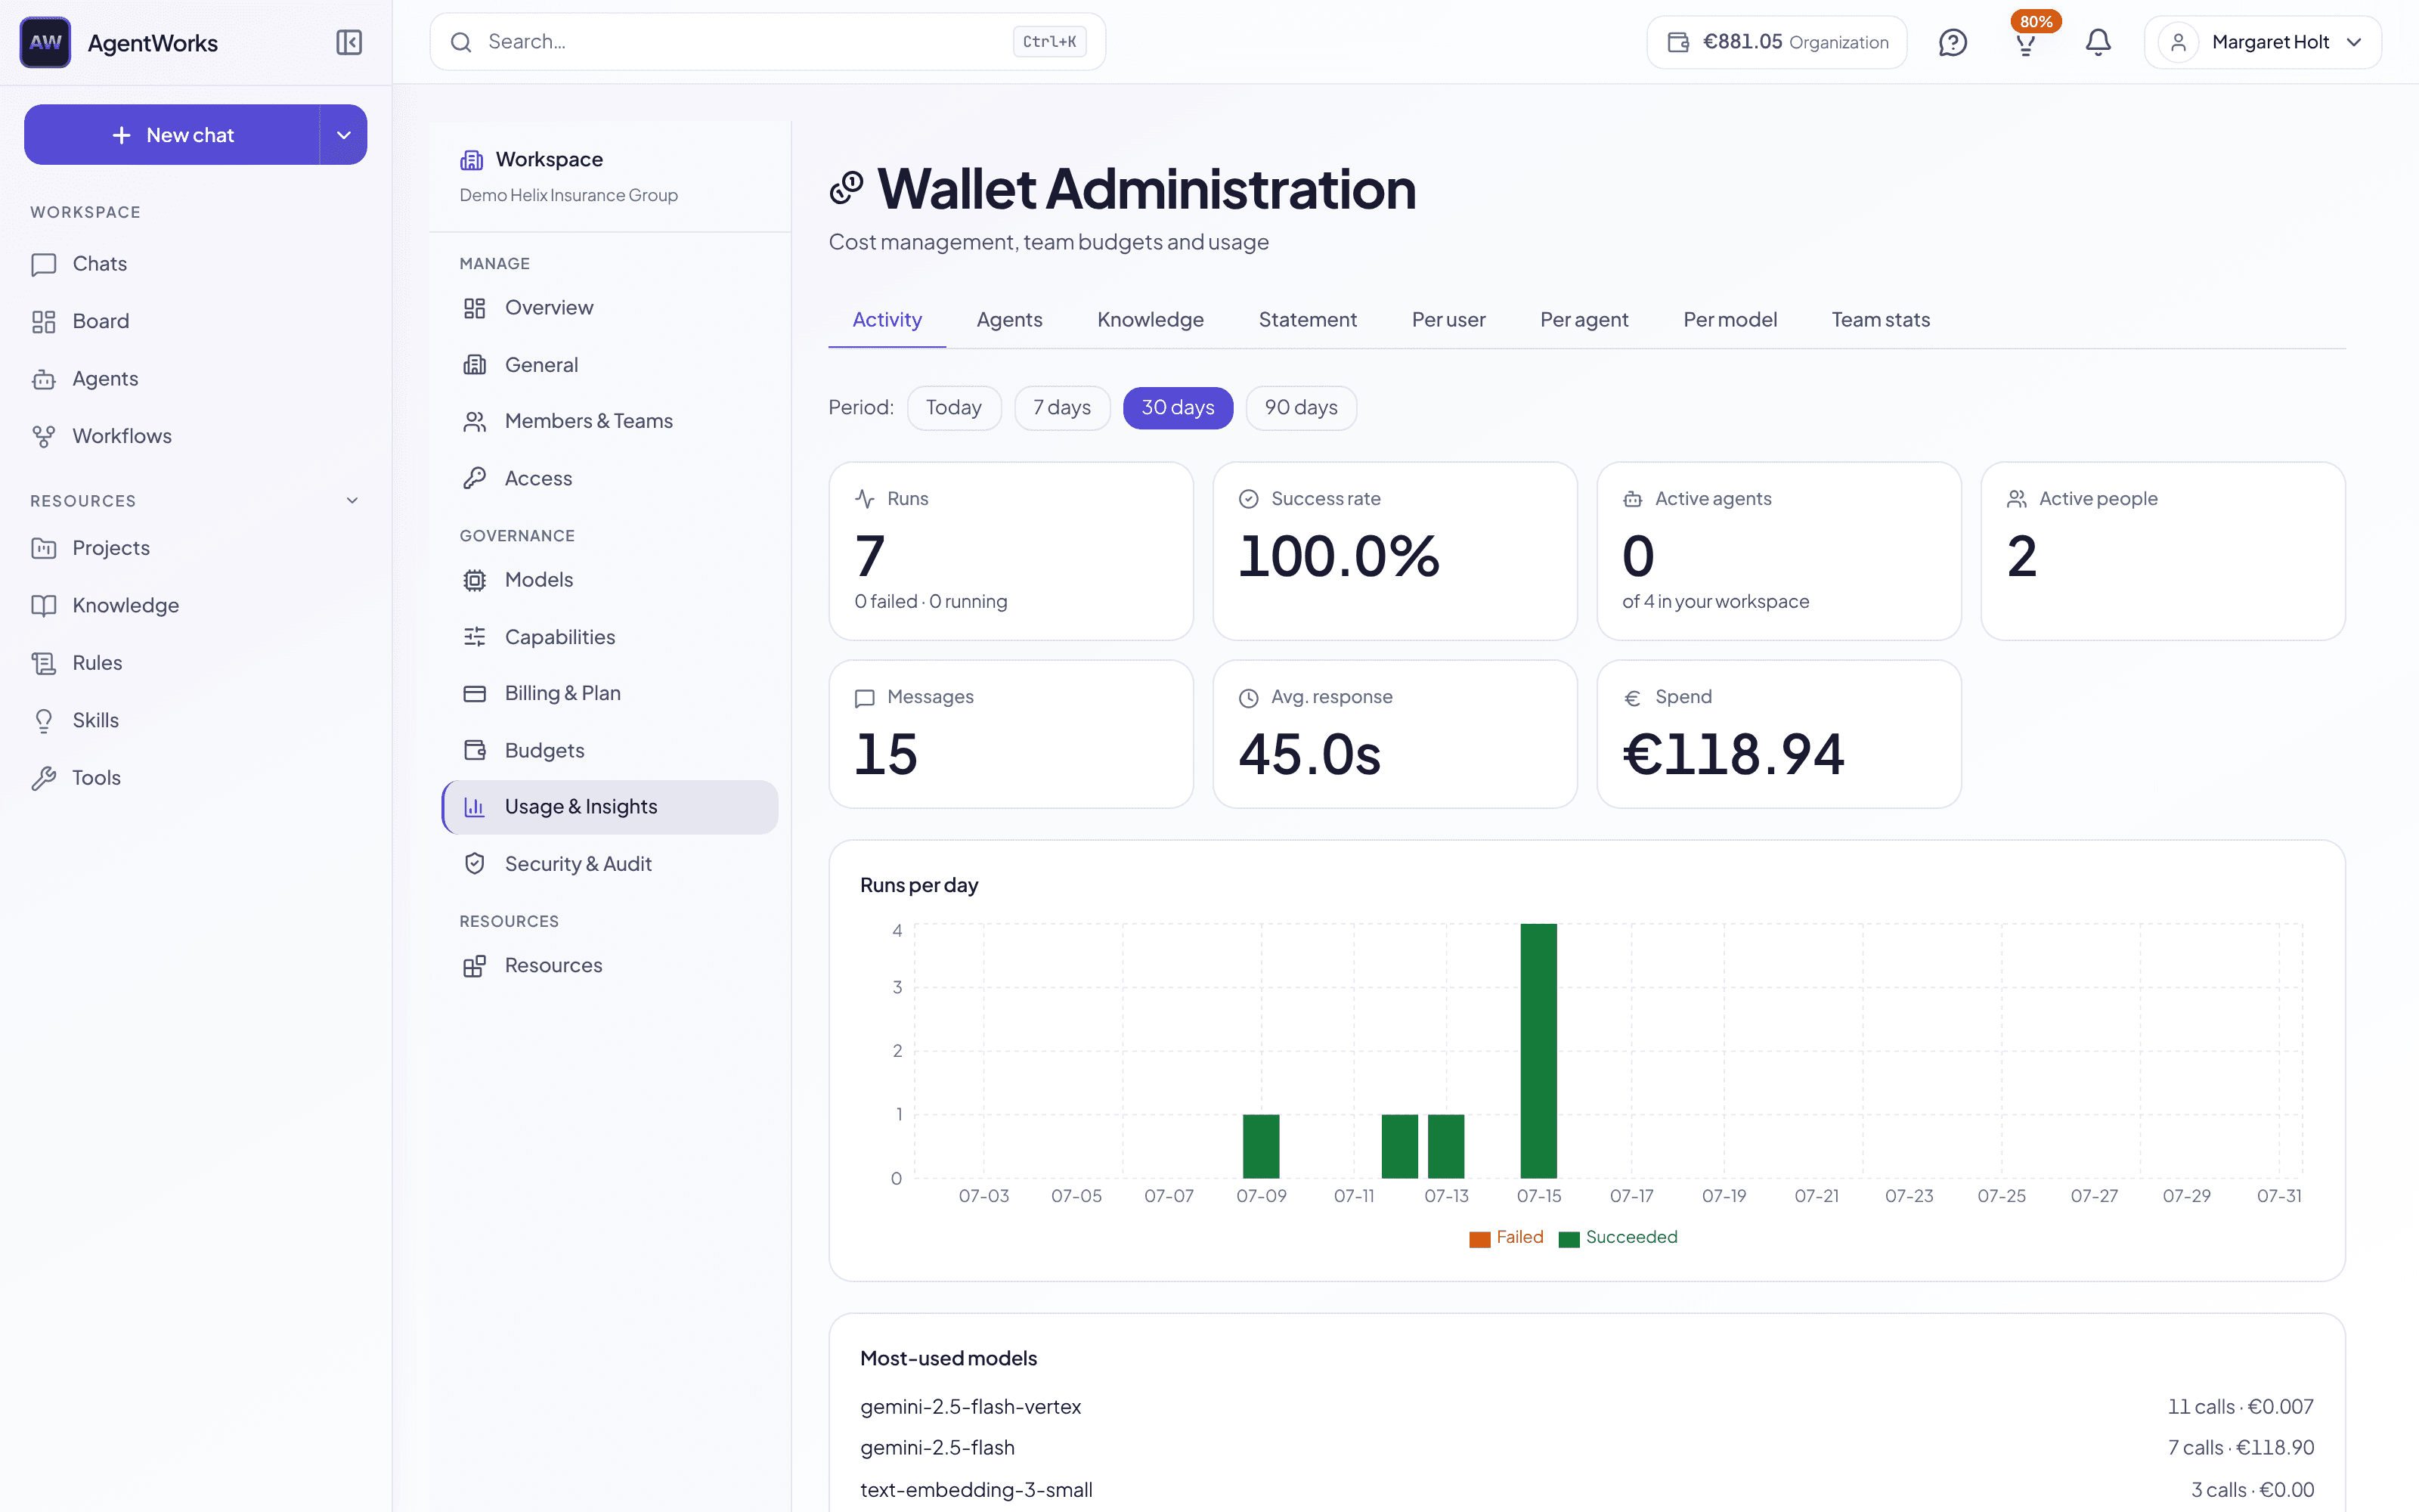Click the text-embedding-3-small model row
This screenshot has height=1512, width=2419.
coord(1587,1490)
